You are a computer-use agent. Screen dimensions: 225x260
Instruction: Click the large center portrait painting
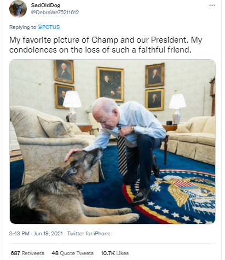tap(110, 84)
